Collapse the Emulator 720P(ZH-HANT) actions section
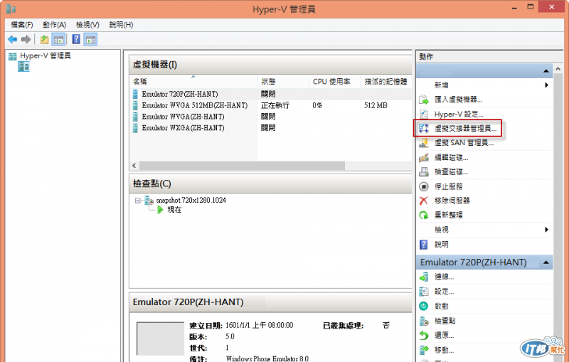This screenshot has height=362, width=569. pos(546,262)
